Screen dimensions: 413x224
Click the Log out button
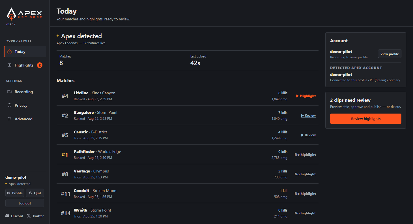point(25,203)
